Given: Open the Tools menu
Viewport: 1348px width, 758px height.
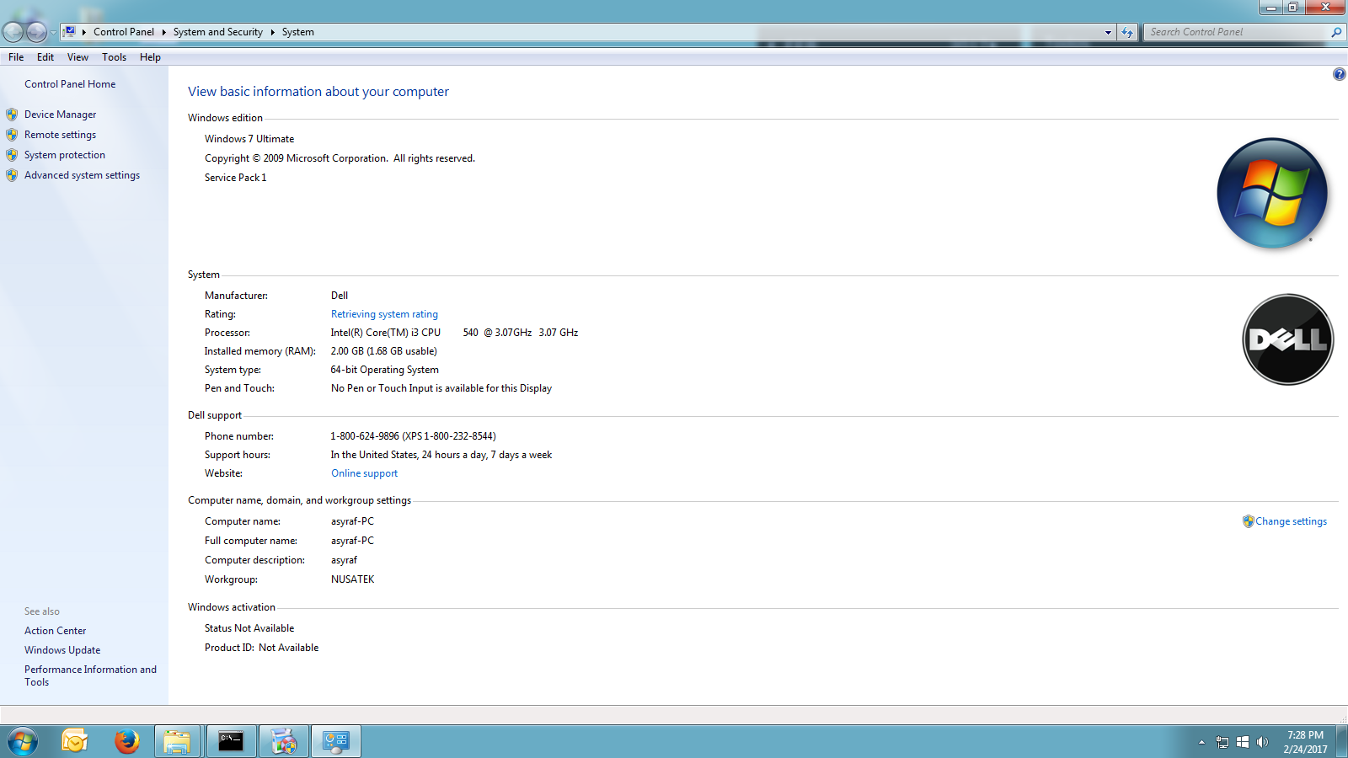Looking at the screenshot, I should click(x=114, y=57).
